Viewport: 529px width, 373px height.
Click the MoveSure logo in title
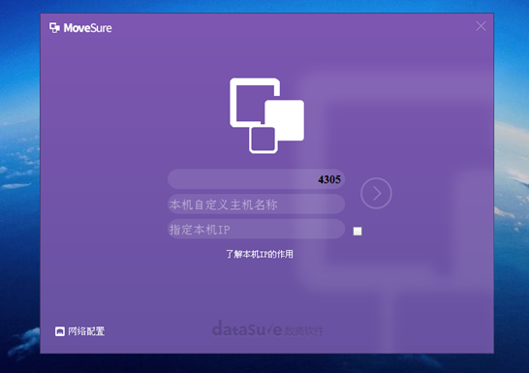(80, 28)
